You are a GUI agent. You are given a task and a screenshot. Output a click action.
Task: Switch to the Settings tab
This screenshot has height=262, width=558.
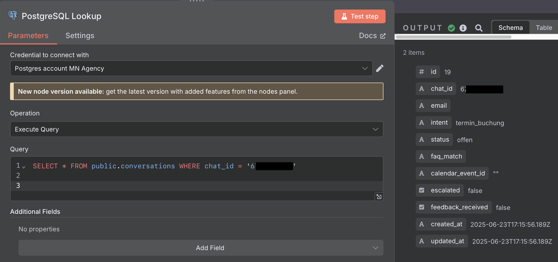[x=80, y=35]
